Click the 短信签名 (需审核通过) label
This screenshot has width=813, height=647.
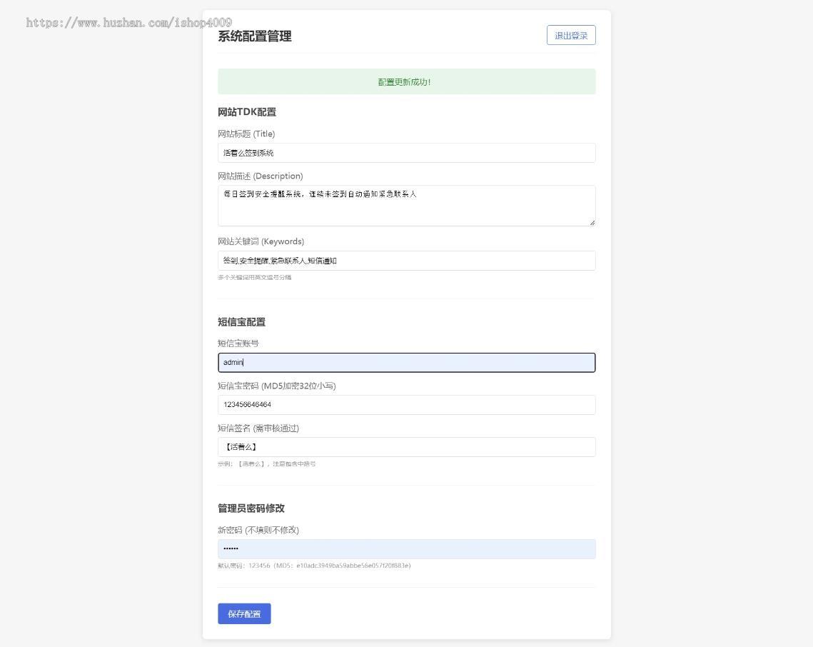(258, 428)
